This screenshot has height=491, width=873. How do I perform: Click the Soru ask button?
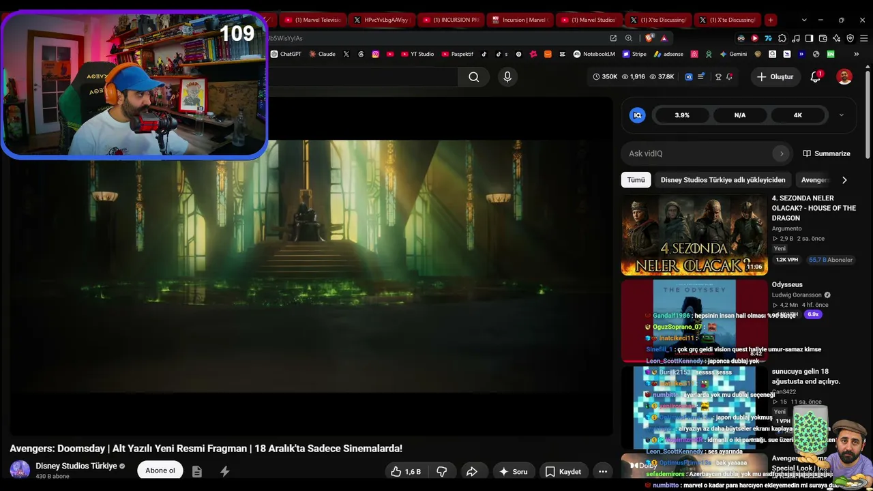click(513, 471)
